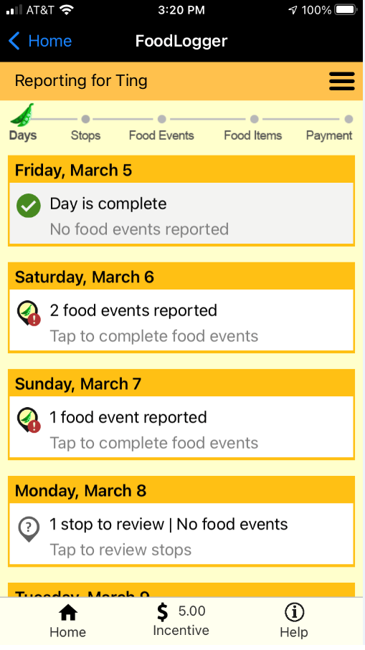Tap the green checkmark on Friday, March 5
The image size is (365, 650).
[x=29, y=206]
